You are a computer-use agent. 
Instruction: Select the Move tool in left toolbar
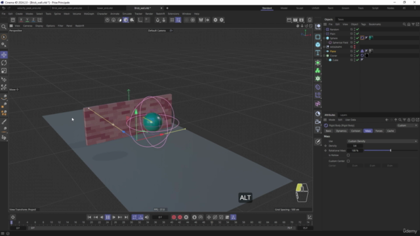tap(4, 55)
